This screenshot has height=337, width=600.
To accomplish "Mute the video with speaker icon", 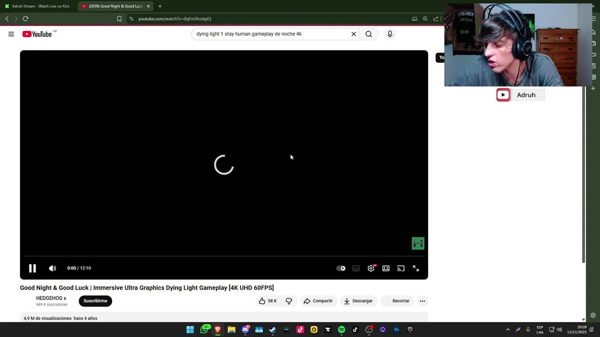I will [52, 268].
